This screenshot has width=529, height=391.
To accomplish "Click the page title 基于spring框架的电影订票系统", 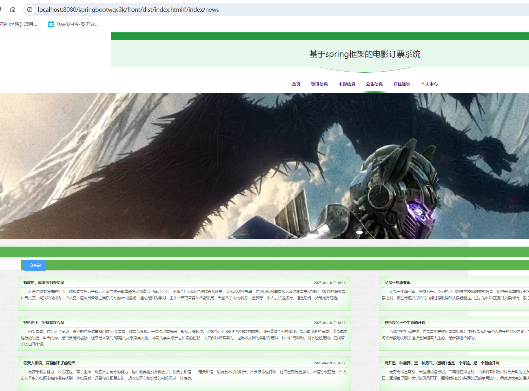I will click(x=365, y=54).
